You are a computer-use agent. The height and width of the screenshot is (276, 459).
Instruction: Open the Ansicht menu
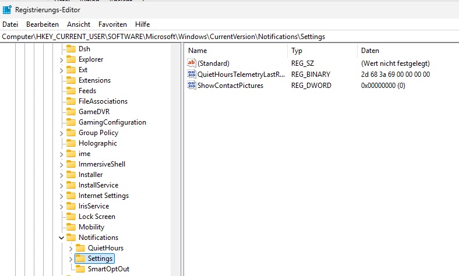tap(79, 24)
